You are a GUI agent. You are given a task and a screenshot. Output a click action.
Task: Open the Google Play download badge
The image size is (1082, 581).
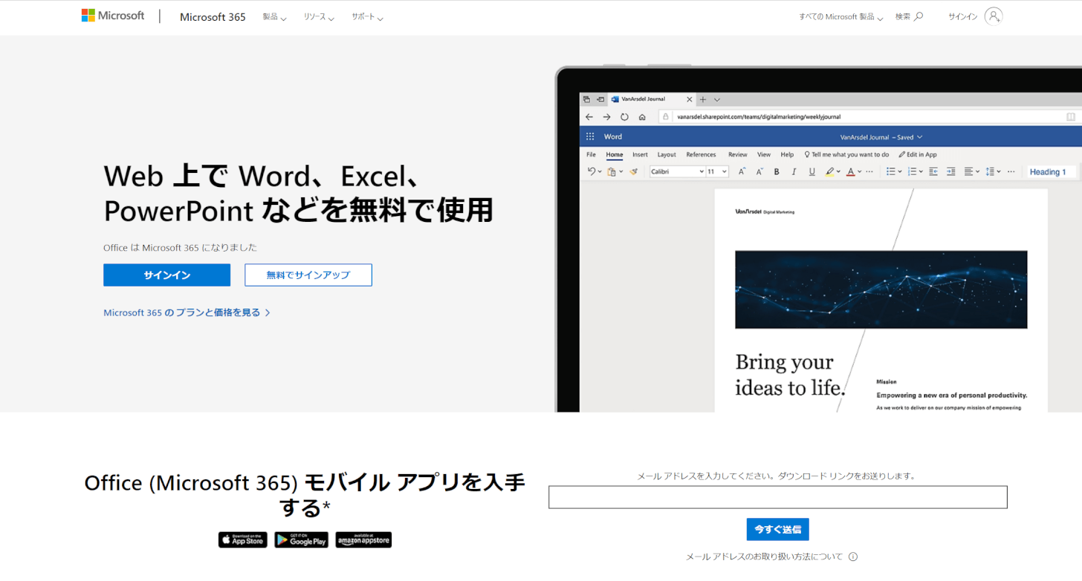[x=301, y=539]
